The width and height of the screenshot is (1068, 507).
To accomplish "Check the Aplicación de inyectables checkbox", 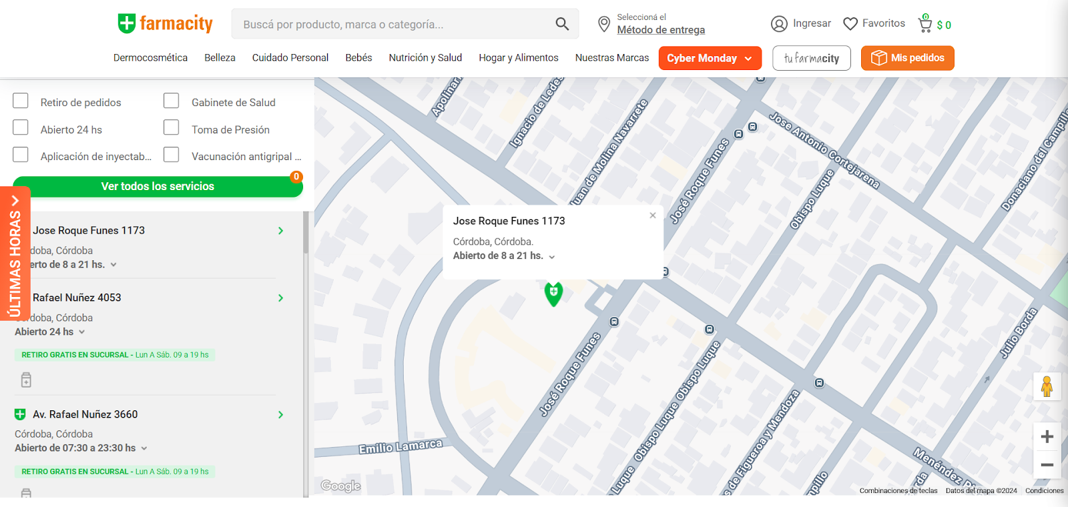I will click(x=21, y=155).
